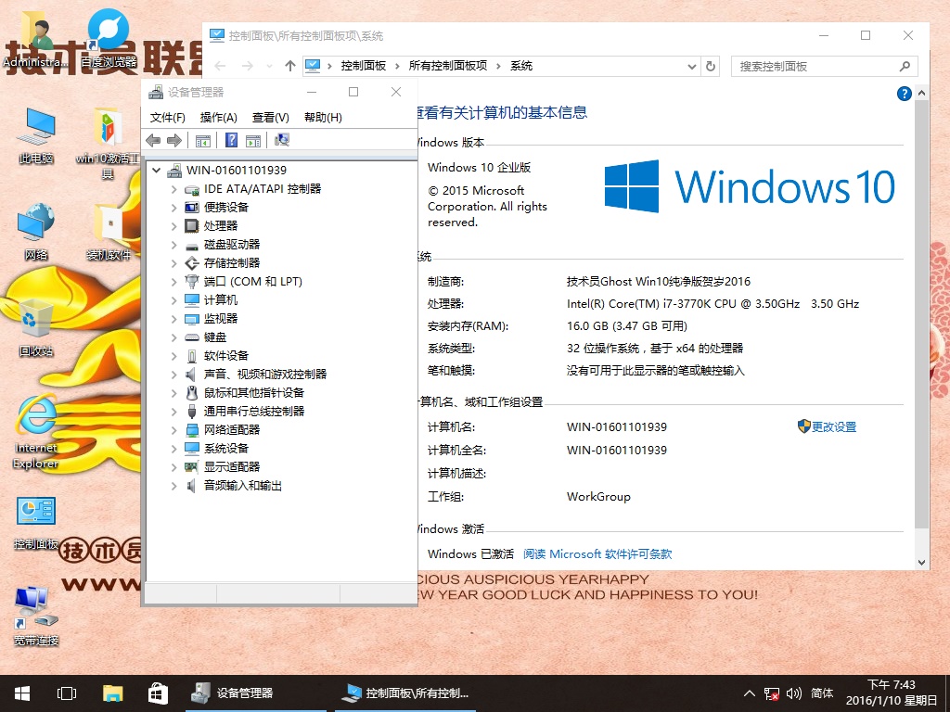Click 控制面板 in the breadcrumb path
950x712 pixels.
point(364,66)
